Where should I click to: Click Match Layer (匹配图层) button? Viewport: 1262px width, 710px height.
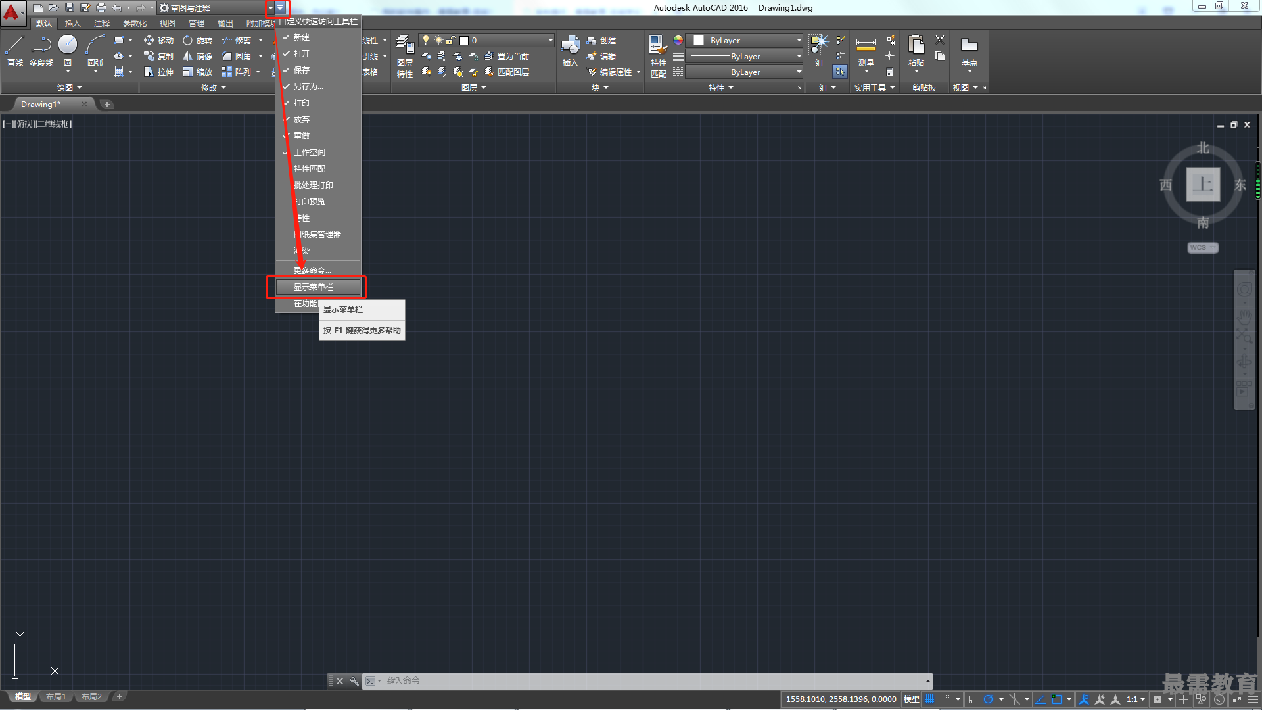[x=507, y=72]
